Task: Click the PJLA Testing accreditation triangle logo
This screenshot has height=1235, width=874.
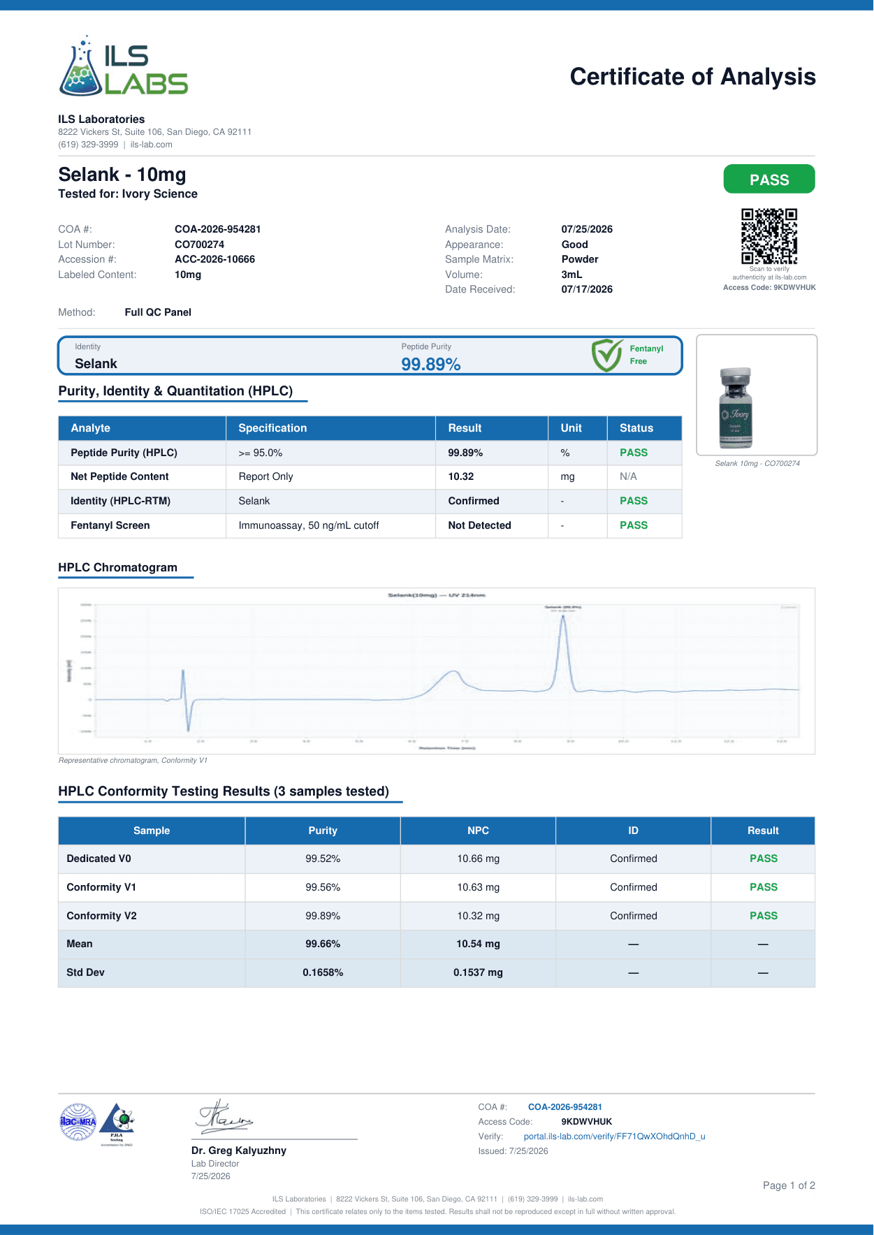Action: pos(117,1123)
